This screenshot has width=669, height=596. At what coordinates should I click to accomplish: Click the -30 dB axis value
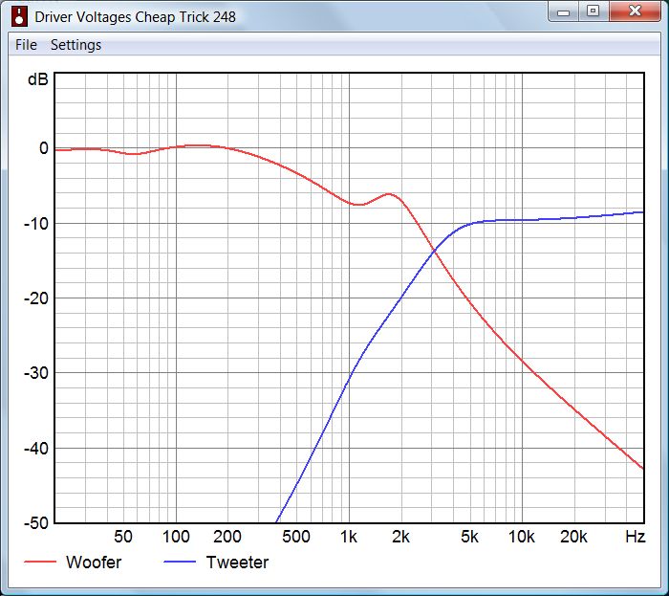36,373
